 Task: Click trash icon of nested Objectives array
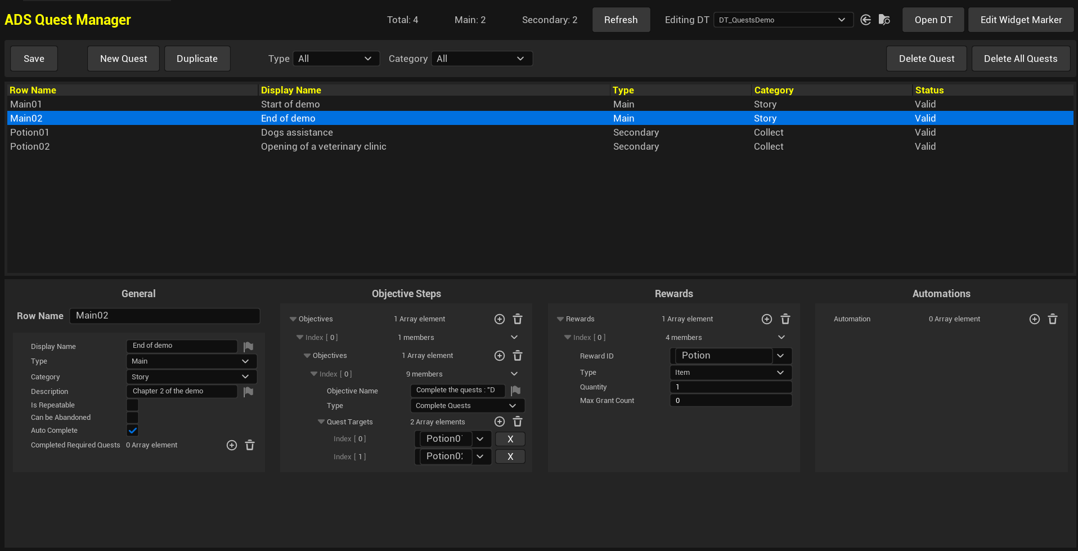(518, 356)
